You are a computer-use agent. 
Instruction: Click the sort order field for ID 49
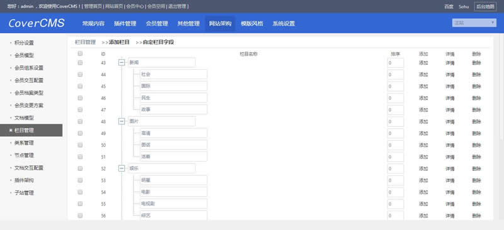pos(396,133)
